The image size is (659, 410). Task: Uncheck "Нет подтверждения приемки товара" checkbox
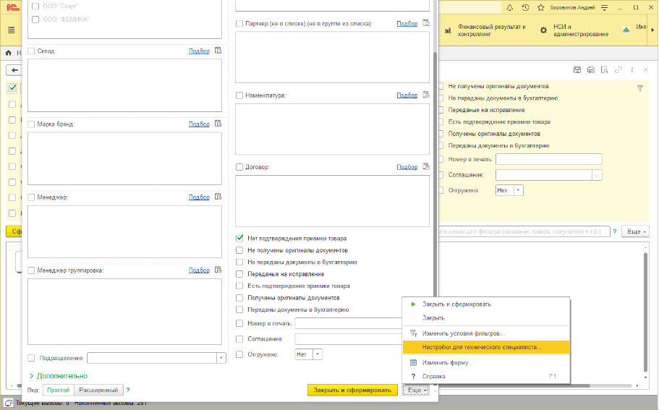click(240, 238)
